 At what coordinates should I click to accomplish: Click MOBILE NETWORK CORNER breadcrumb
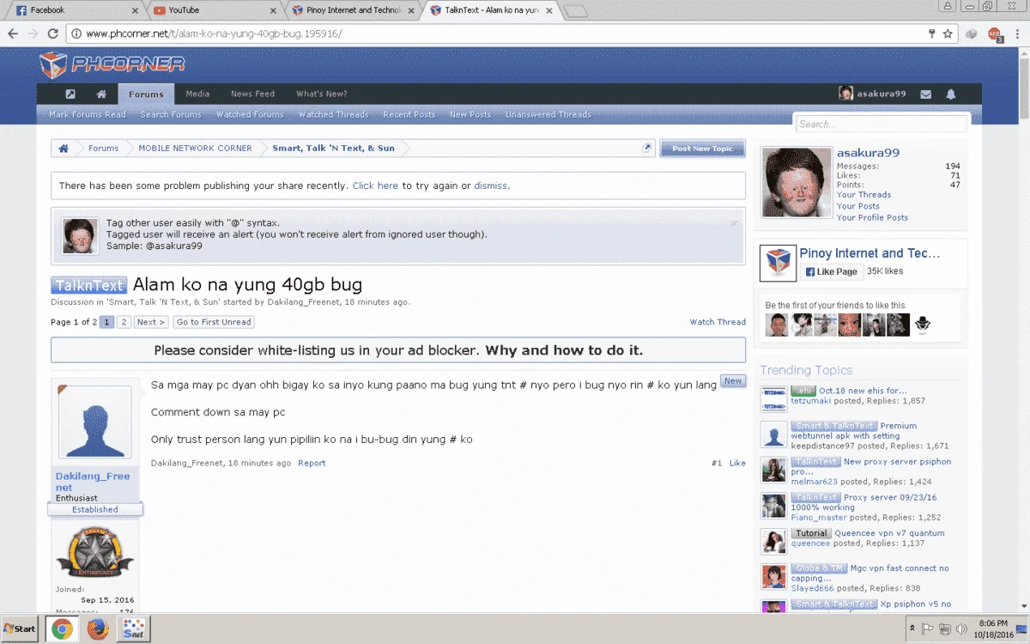pos(196,149)
